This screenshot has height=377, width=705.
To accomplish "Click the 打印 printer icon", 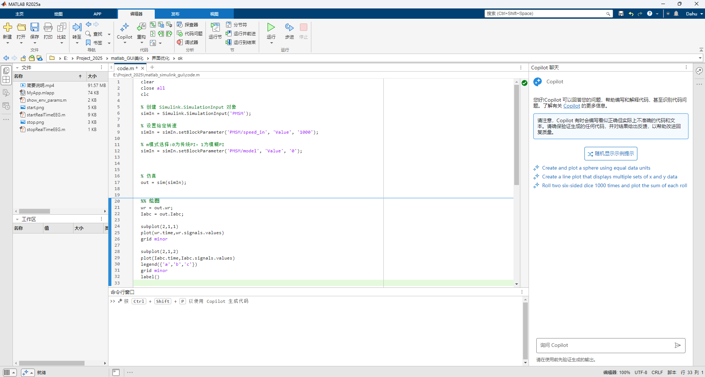I will click(x=48, y=28).
